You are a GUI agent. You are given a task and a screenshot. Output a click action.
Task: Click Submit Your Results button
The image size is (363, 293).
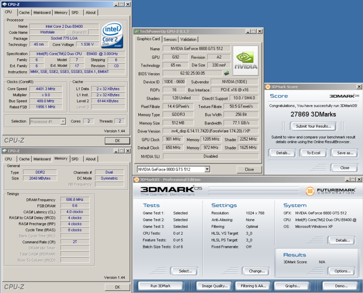click(313, 126)
